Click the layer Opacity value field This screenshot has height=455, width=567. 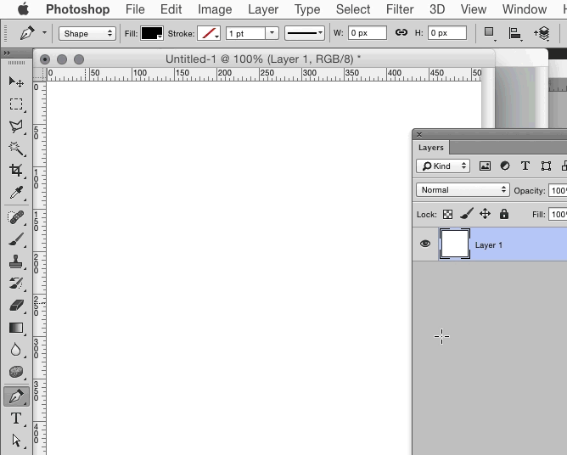[557, 191]
